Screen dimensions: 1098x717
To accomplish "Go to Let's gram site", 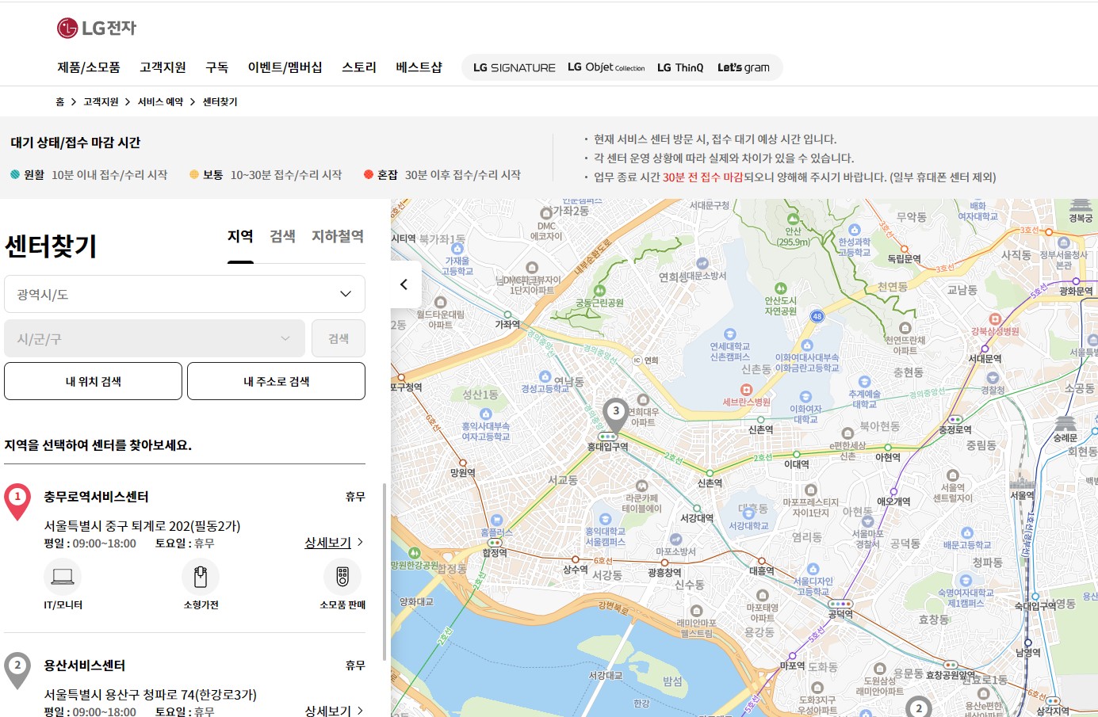I will [744, 67].
